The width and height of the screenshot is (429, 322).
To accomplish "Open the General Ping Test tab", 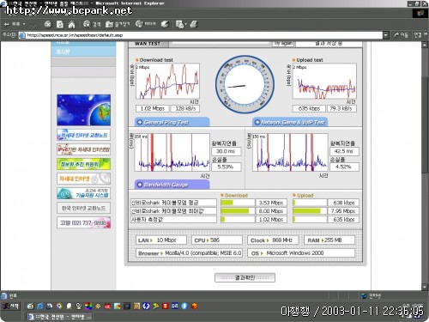I will click(x=172, y=122).
